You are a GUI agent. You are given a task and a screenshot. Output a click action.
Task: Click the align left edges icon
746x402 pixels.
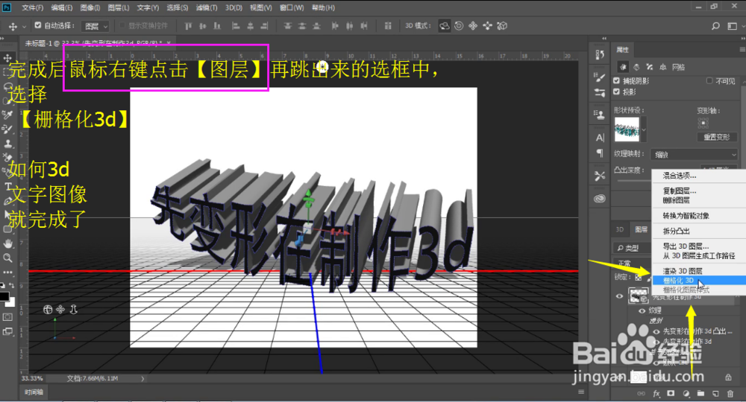click(x=236, y=26)
